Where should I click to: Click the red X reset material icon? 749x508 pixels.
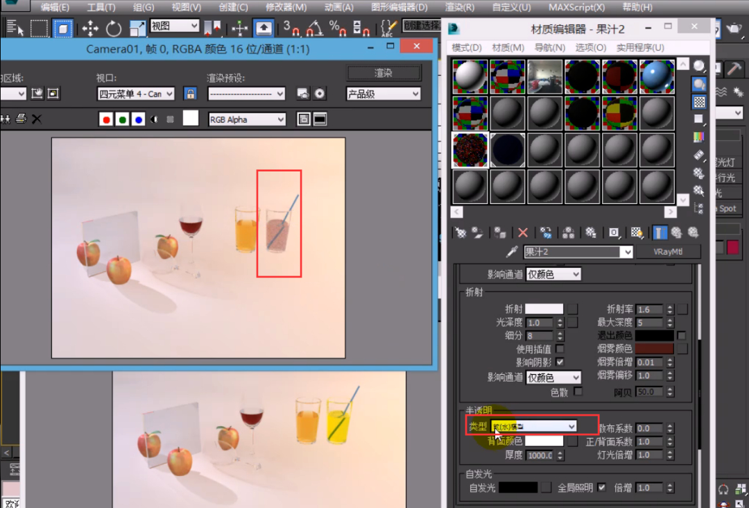[x=523, y=232]
